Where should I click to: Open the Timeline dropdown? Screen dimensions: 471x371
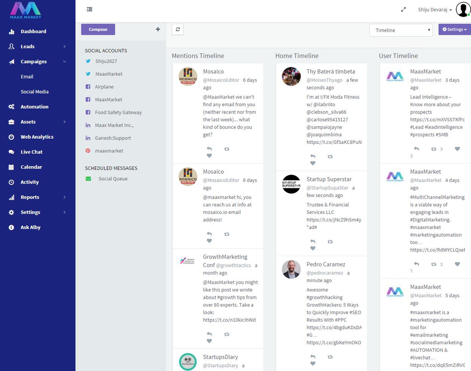[401, 30]
